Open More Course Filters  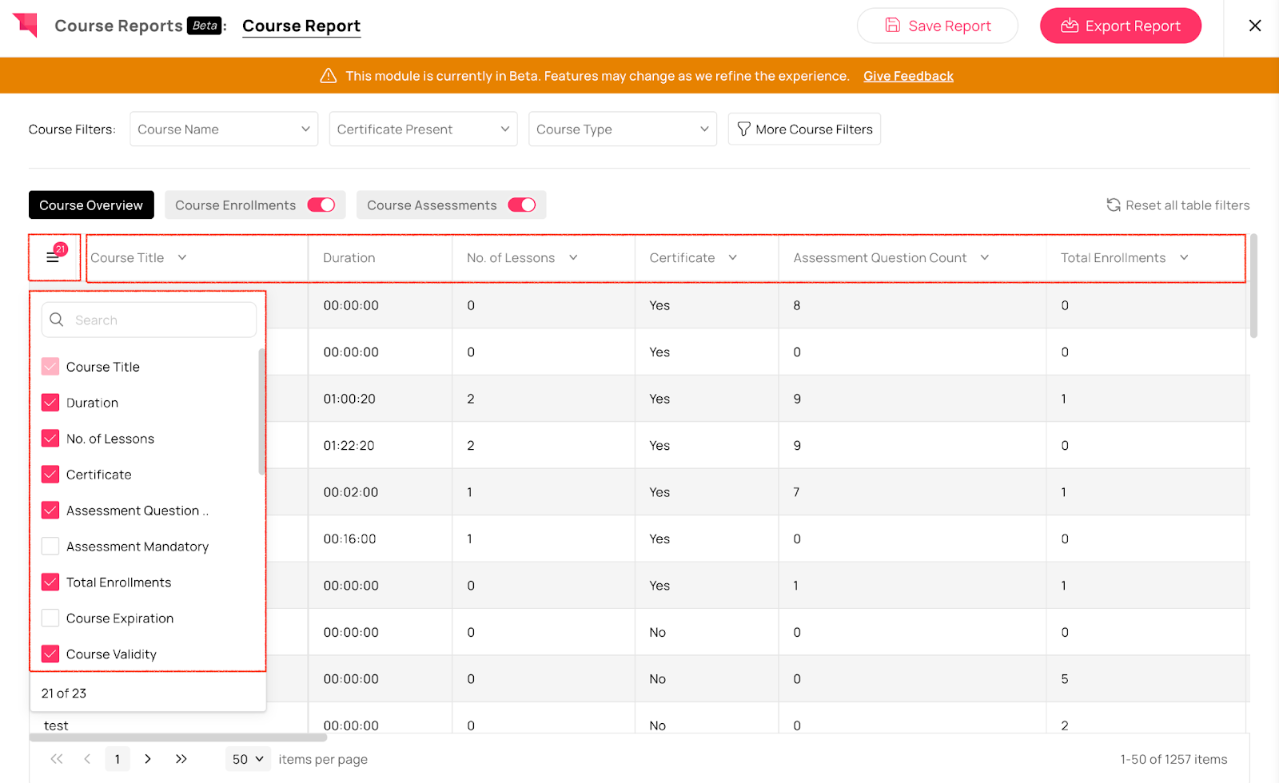click(x=804, y=129)
